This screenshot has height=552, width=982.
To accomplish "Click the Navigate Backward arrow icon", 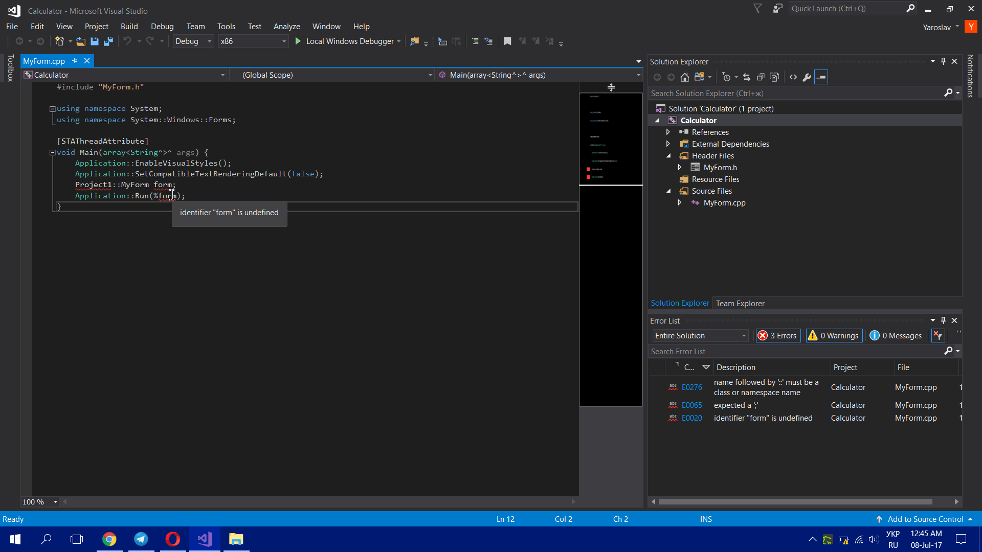I will click(x=19, y=41).
